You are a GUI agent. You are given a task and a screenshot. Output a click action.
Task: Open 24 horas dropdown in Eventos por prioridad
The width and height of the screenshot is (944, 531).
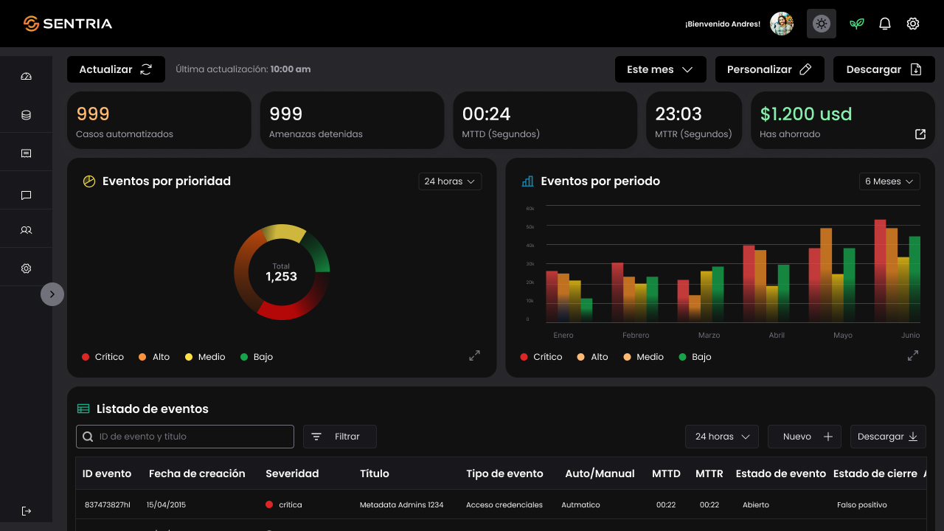pyautogui.click(x=450, y=181)
